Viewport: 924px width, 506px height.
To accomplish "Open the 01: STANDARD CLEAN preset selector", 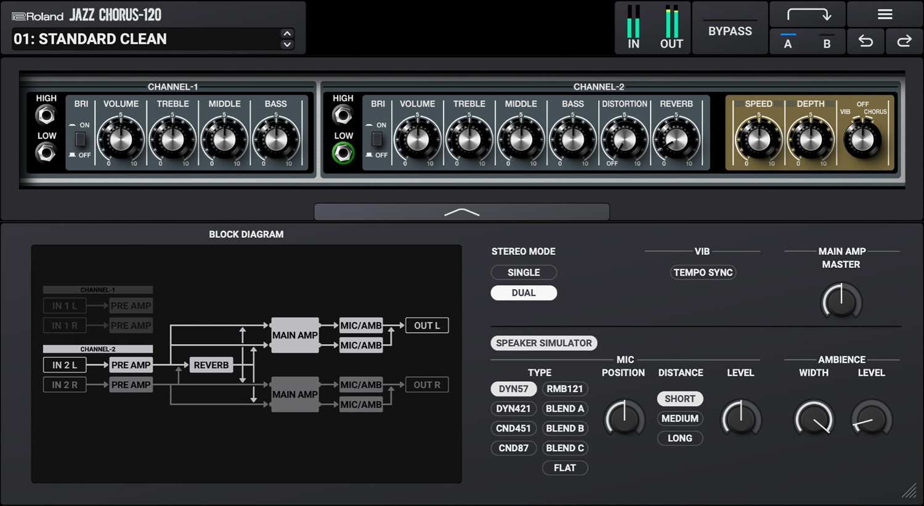I will coord(142,39).
